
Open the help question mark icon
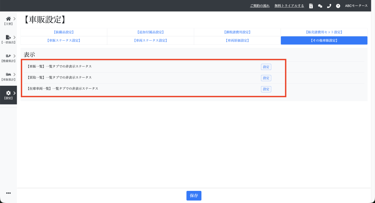(338, 6)
